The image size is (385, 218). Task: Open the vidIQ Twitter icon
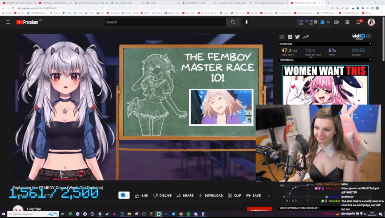point(297,37)
